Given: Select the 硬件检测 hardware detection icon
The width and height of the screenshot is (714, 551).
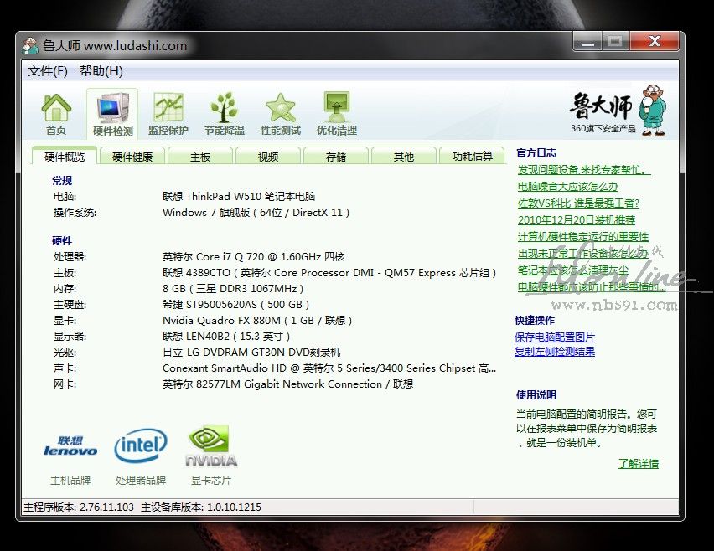Looking at the screenshot, I should tap(112, 114).
